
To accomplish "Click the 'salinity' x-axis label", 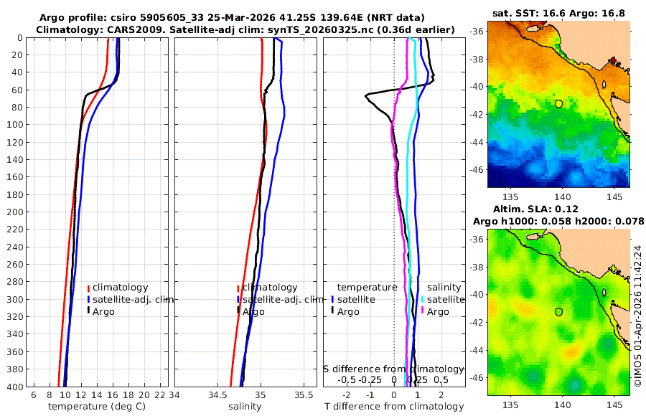I will click(245, 407).
